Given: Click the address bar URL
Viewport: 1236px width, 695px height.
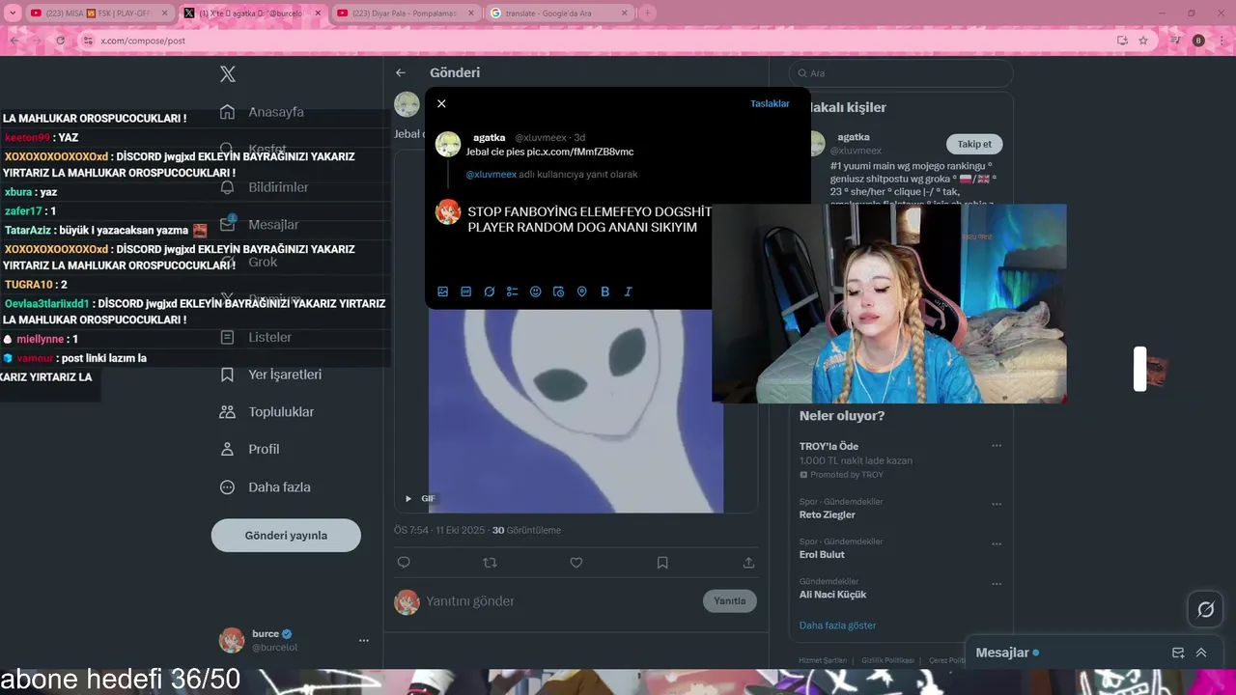Looking at the screenshot, I should [143, 41].
